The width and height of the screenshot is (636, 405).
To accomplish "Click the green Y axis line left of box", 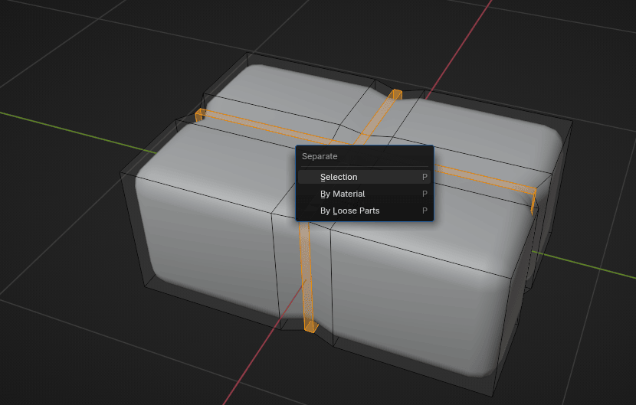I will [77, 128].
